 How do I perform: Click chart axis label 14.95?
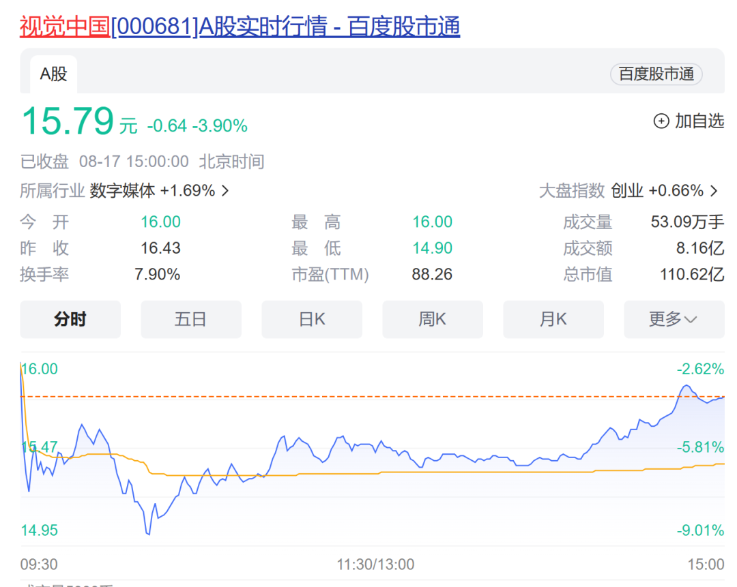point(40,530)
